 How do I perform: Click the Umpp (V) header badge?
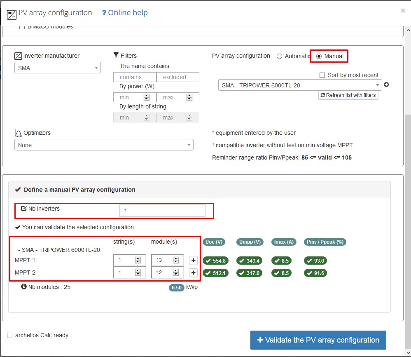[x=250, y=242]
